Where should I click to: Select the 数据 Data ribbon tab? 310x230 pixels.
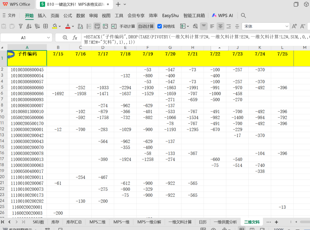[81, 15]
